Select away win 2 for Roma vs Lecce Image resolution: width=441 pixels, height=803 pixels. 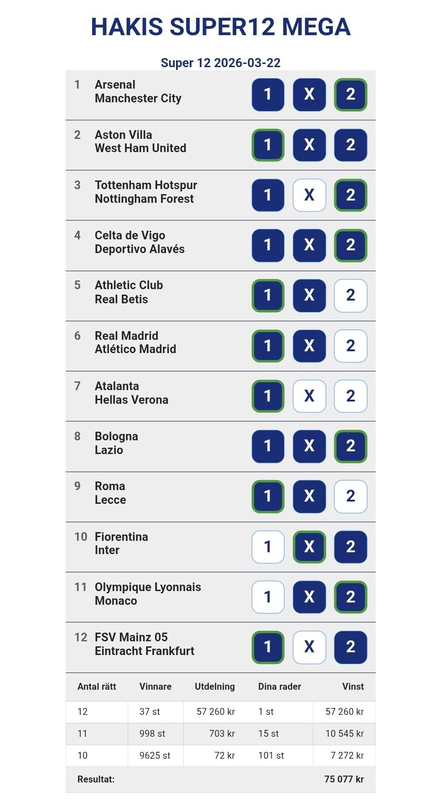(350, 497)
